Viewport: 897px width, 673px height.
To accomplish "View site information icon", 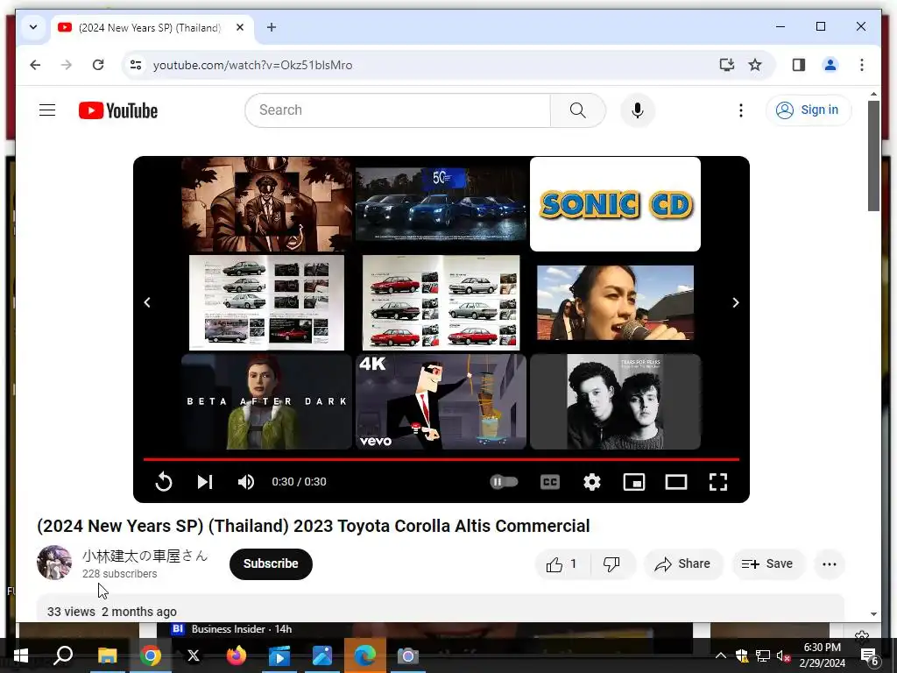I will click(136, 65).
